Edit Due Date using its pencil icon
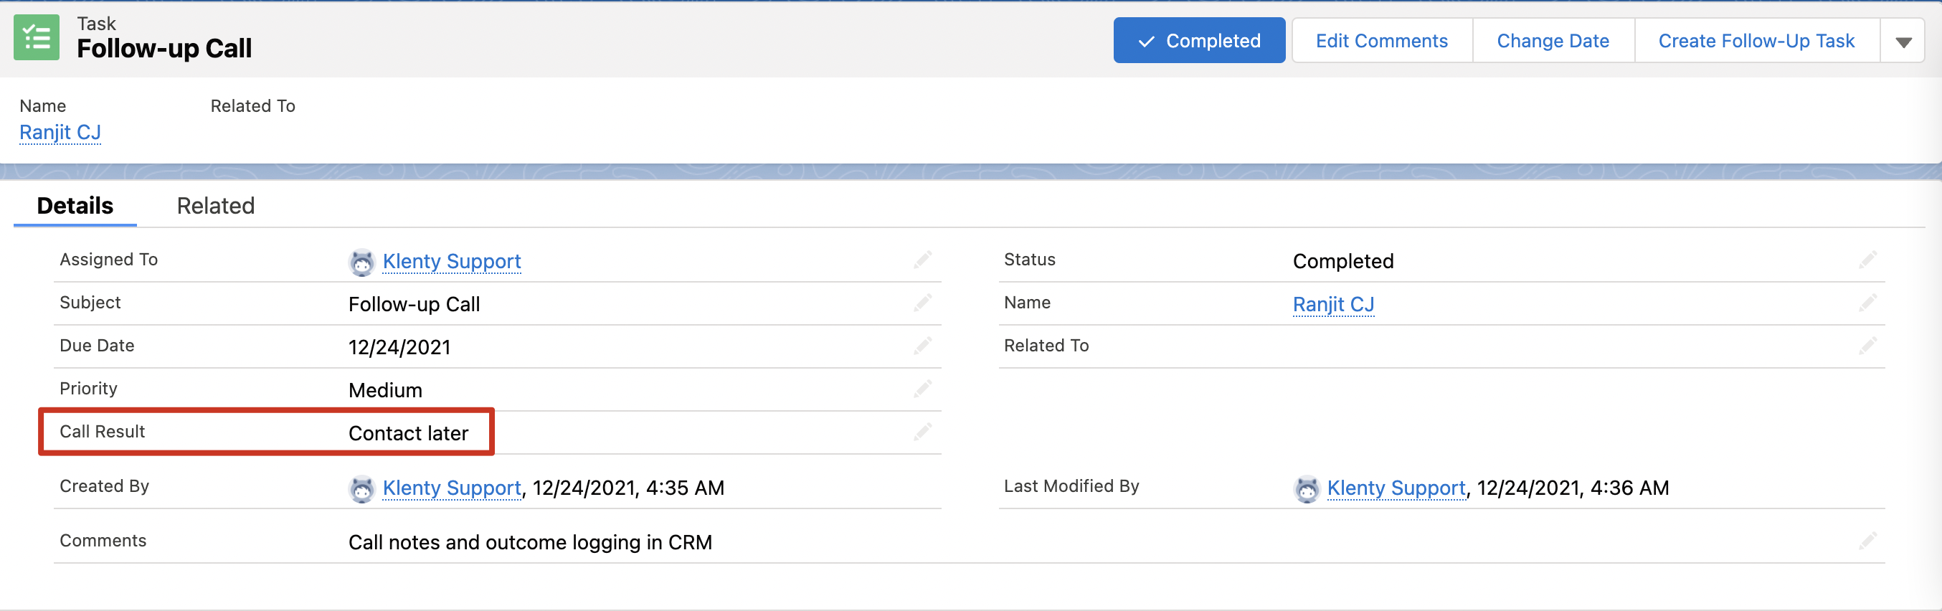Image resolution: width=1942 pixels, height=611 pixels. (x=923, y=346)
